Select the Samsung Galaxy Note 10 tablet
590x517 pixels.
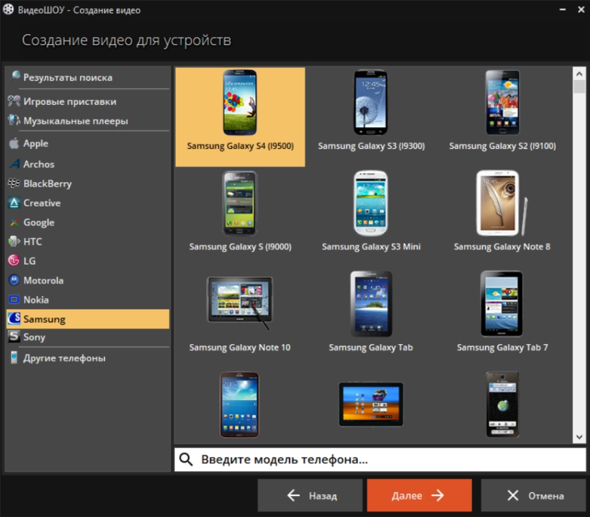pyautogui.click(x=240, y=311)
